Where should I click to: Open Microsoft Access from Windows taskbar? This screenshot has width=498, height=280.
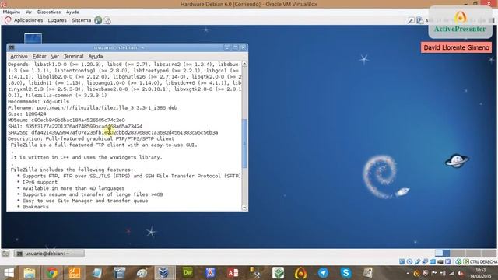233,273
